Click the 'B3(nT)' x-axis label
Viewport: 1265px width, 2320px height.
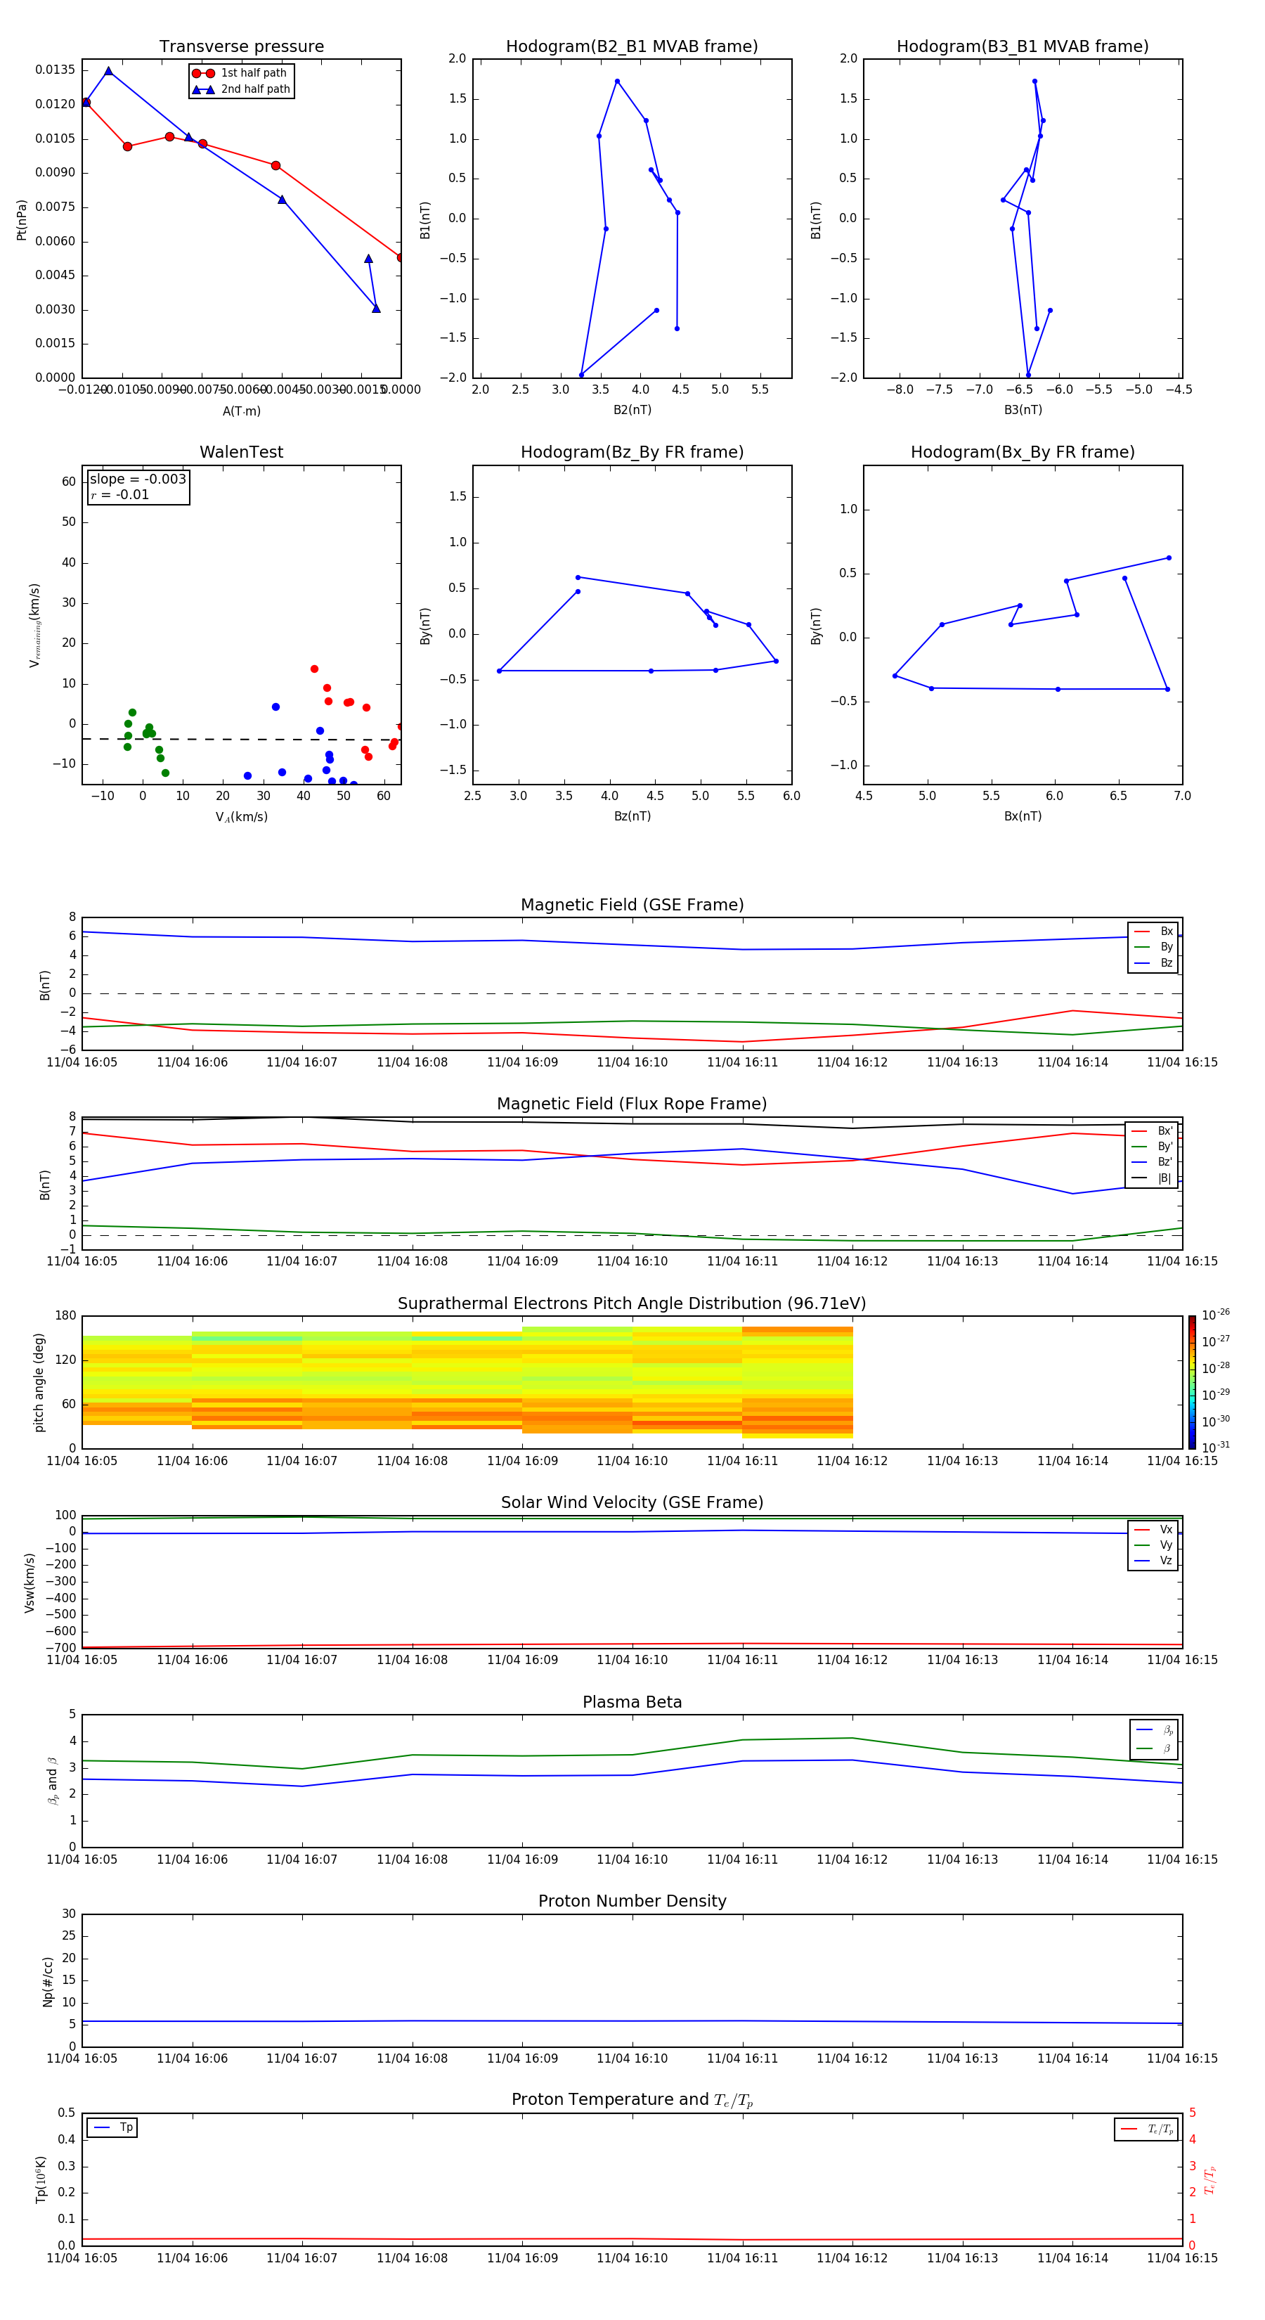[1023, 410]
